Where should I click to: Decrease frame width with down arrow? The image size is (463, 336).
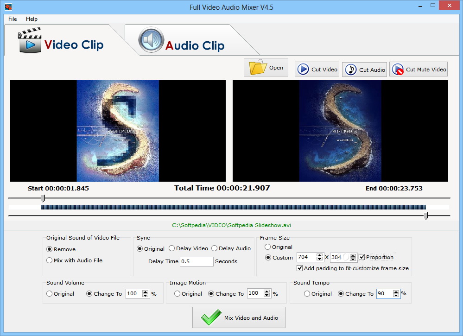319,259
